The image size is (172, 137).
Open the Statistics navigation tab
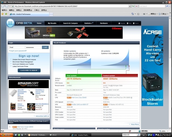coord(89,23)
